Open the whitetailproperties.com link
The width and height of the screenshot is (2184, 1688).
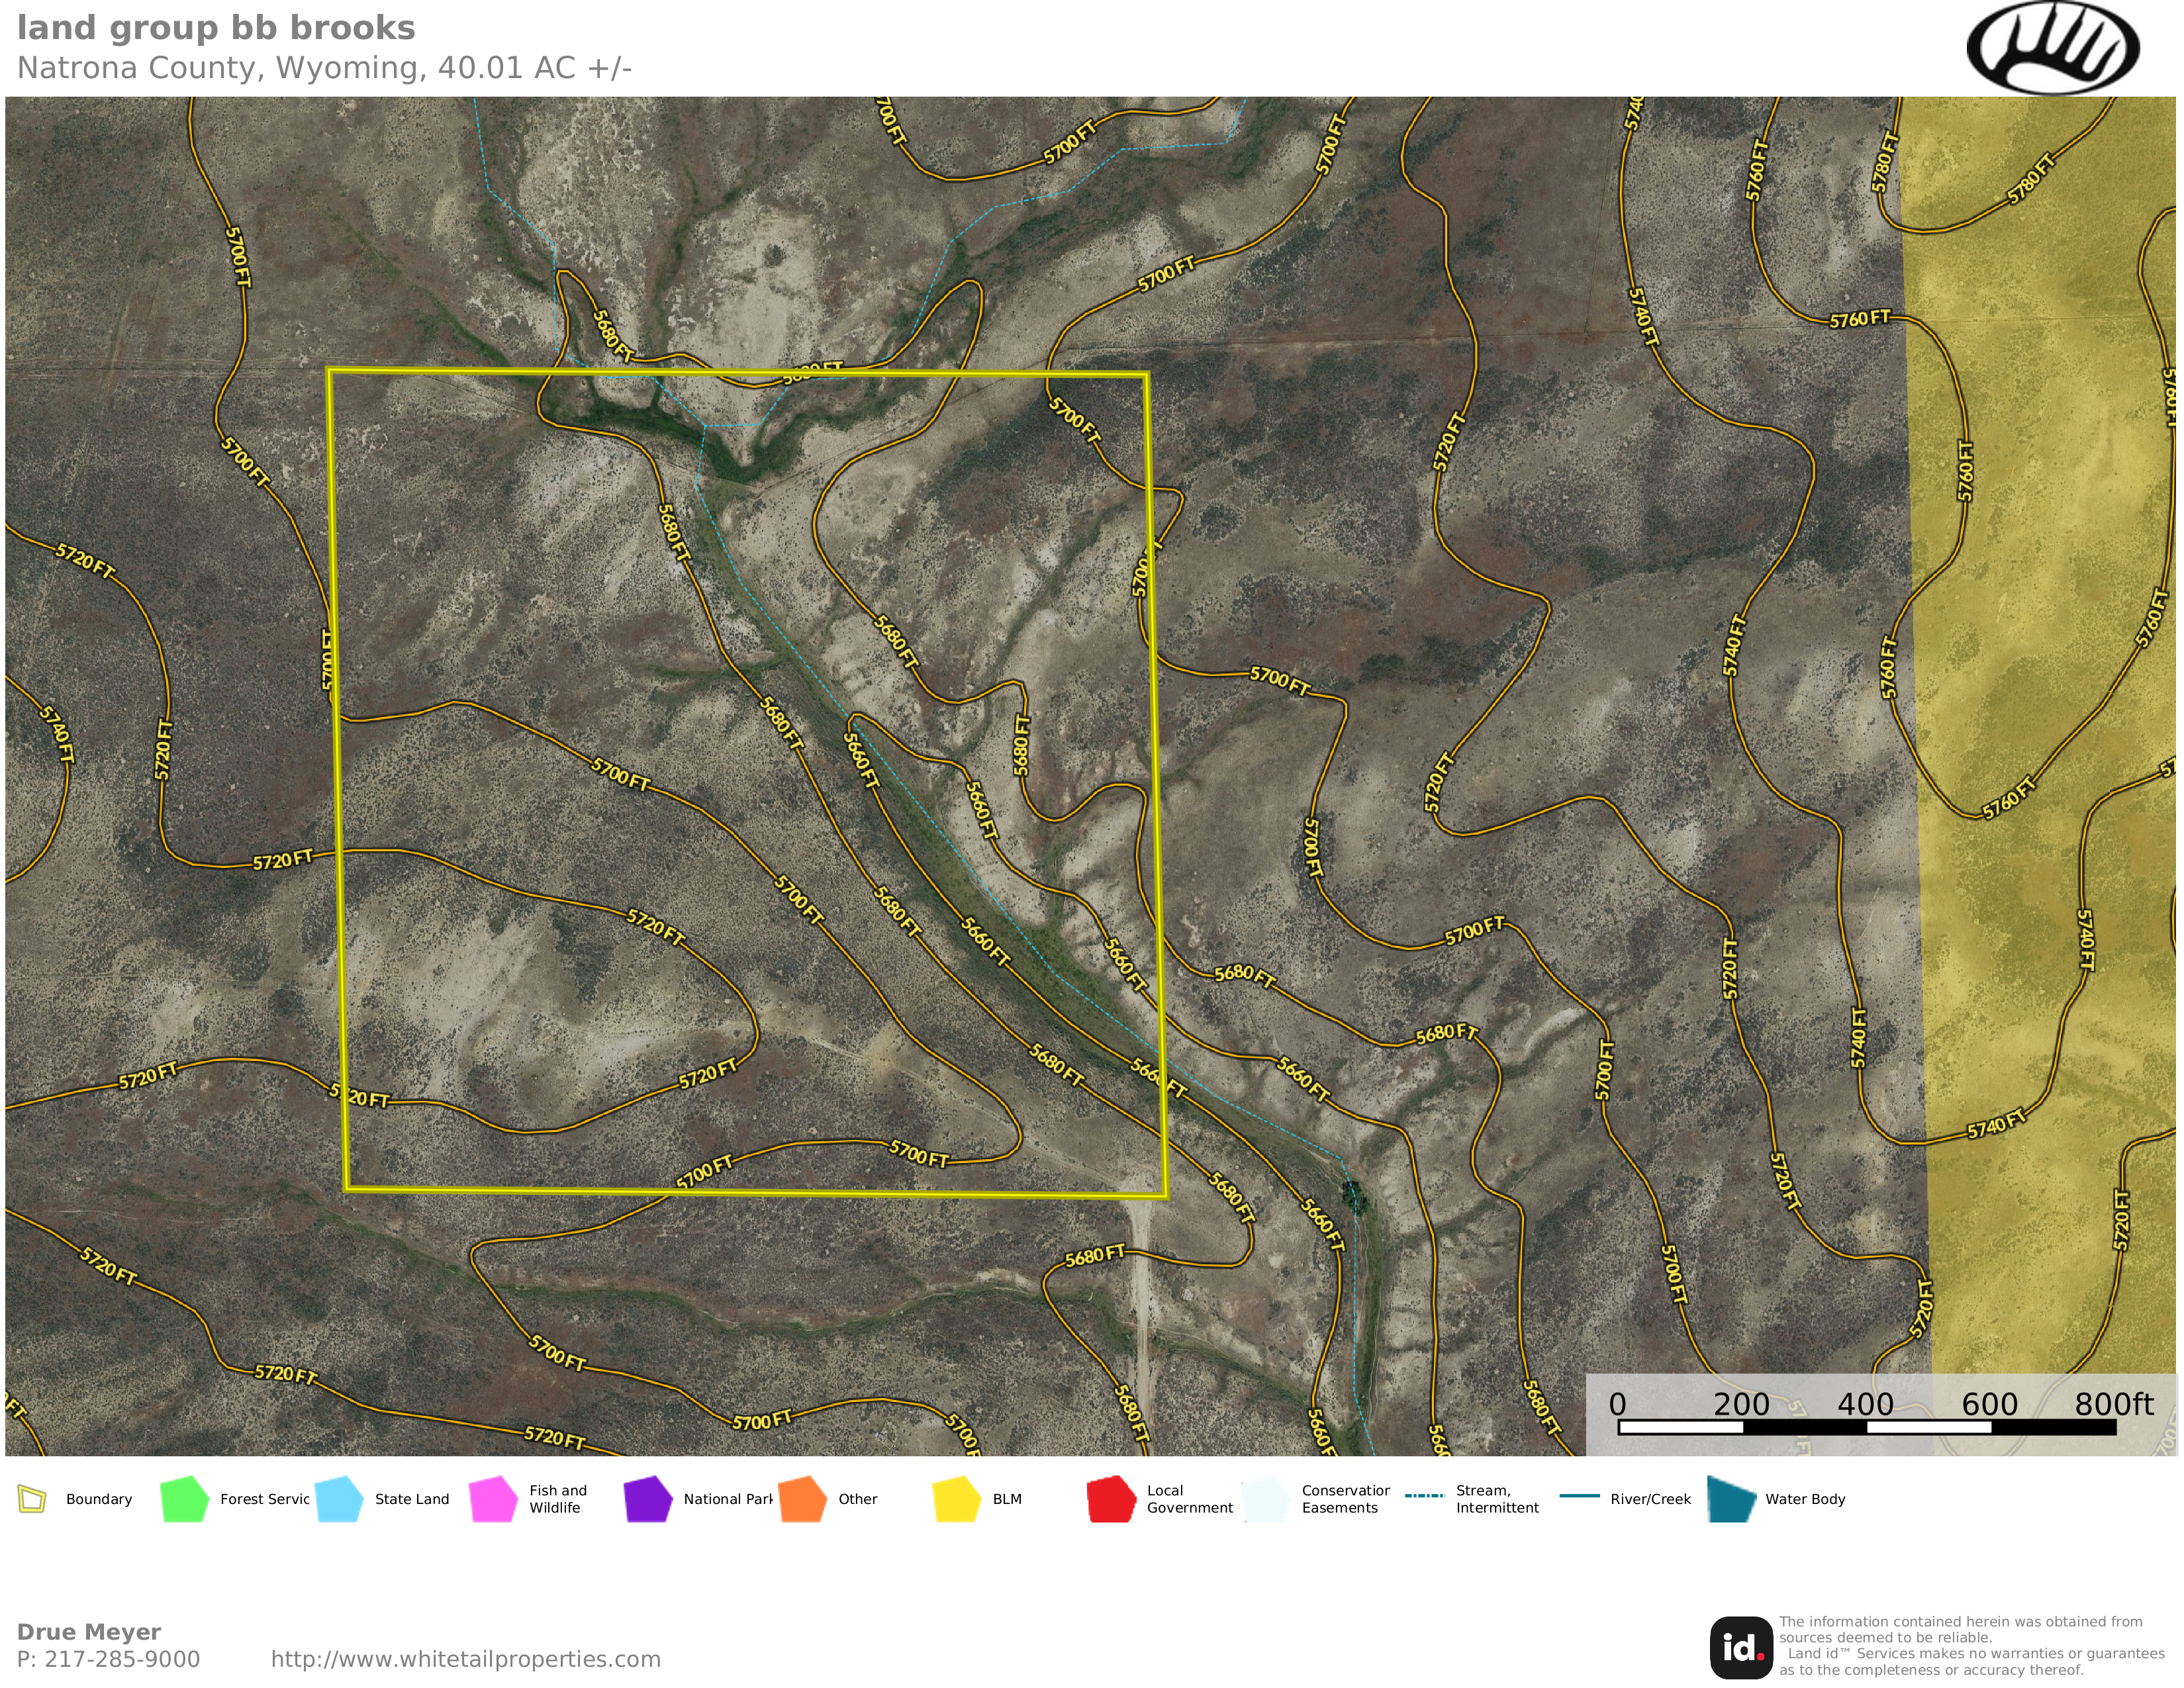[466, 1659]
